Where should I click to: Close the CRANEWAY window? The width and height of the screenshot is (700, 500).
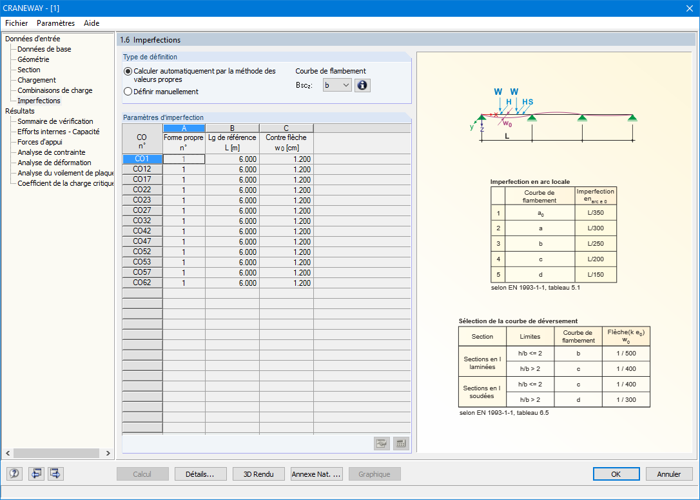coord(689,8)
